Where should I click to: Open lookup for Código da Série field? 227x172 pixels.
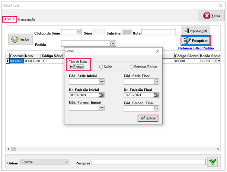click(x=79, y=32)
